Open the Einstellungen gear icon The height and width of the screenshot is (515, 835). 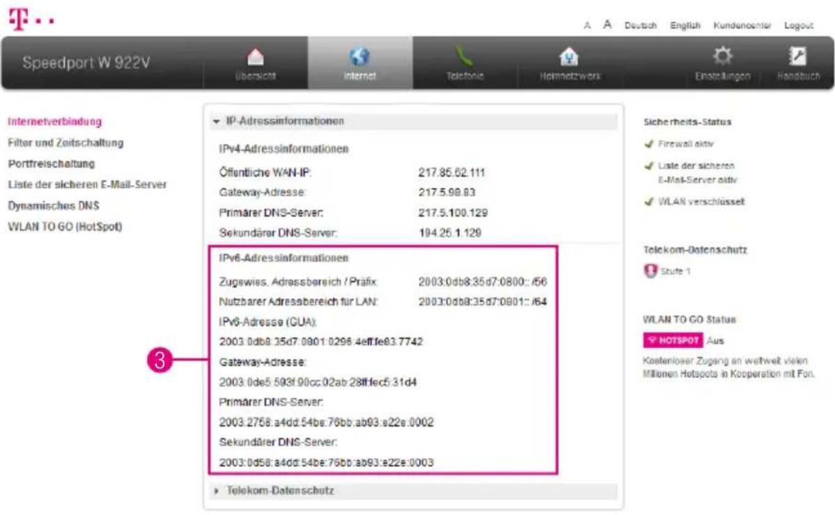pos(723,56)
